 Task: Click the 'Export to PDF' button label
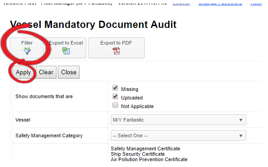[116, 43]
